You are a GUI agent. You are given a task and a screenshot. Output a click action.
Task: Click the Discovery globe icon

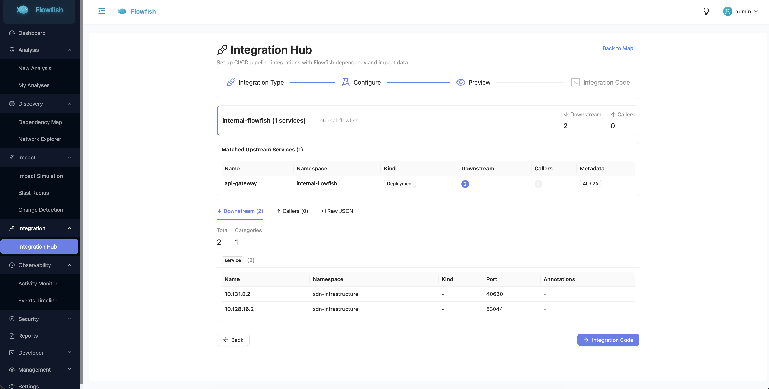coord(12,104)
